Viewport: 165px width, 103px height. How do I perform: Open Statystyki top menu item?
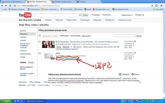tap(97, 20)
